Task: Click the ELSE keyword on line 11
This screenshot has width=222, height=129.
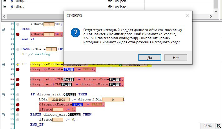Action: [26, 29]
